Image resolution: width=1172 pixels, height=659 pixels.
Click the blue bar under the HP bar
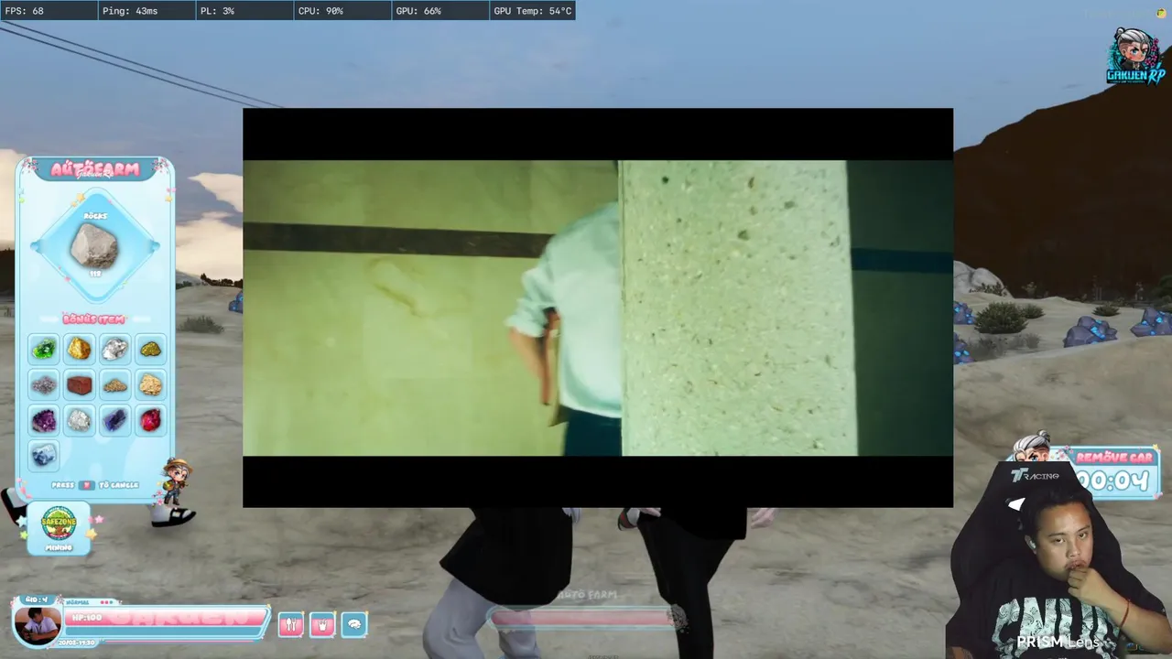(165, 633)
